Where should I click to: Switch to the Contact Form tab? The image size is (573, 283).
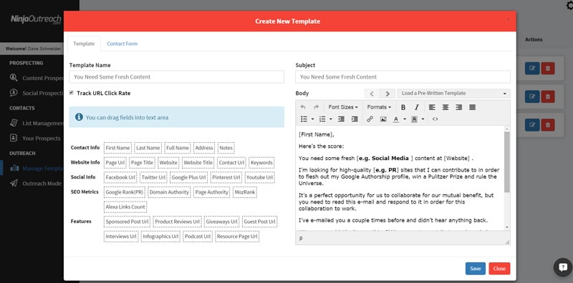[x=122, y=44]
